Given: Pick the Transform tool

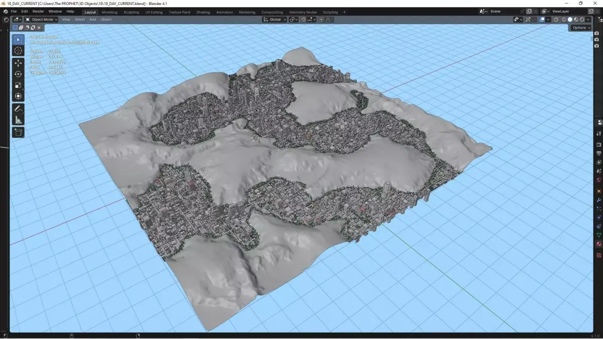Looking at the screenshot, I should click(18, 96).
